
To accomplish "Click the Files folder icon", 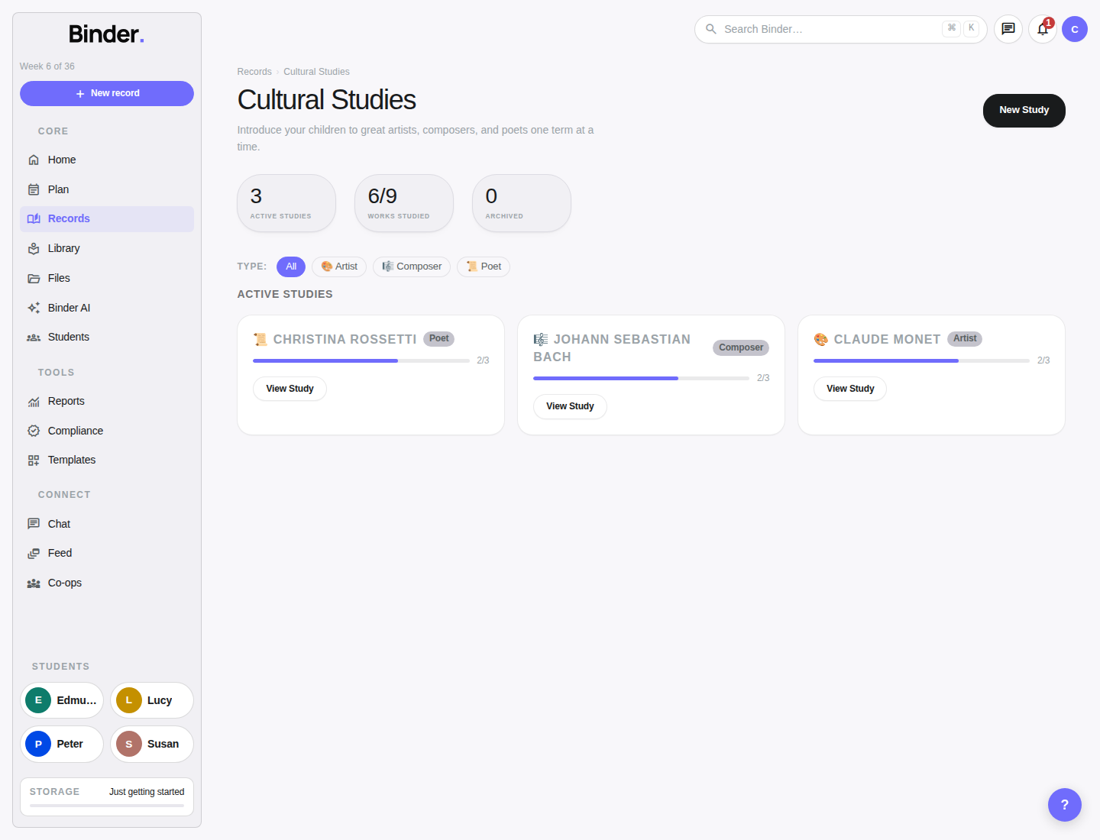I will click(x=34, y=278).
